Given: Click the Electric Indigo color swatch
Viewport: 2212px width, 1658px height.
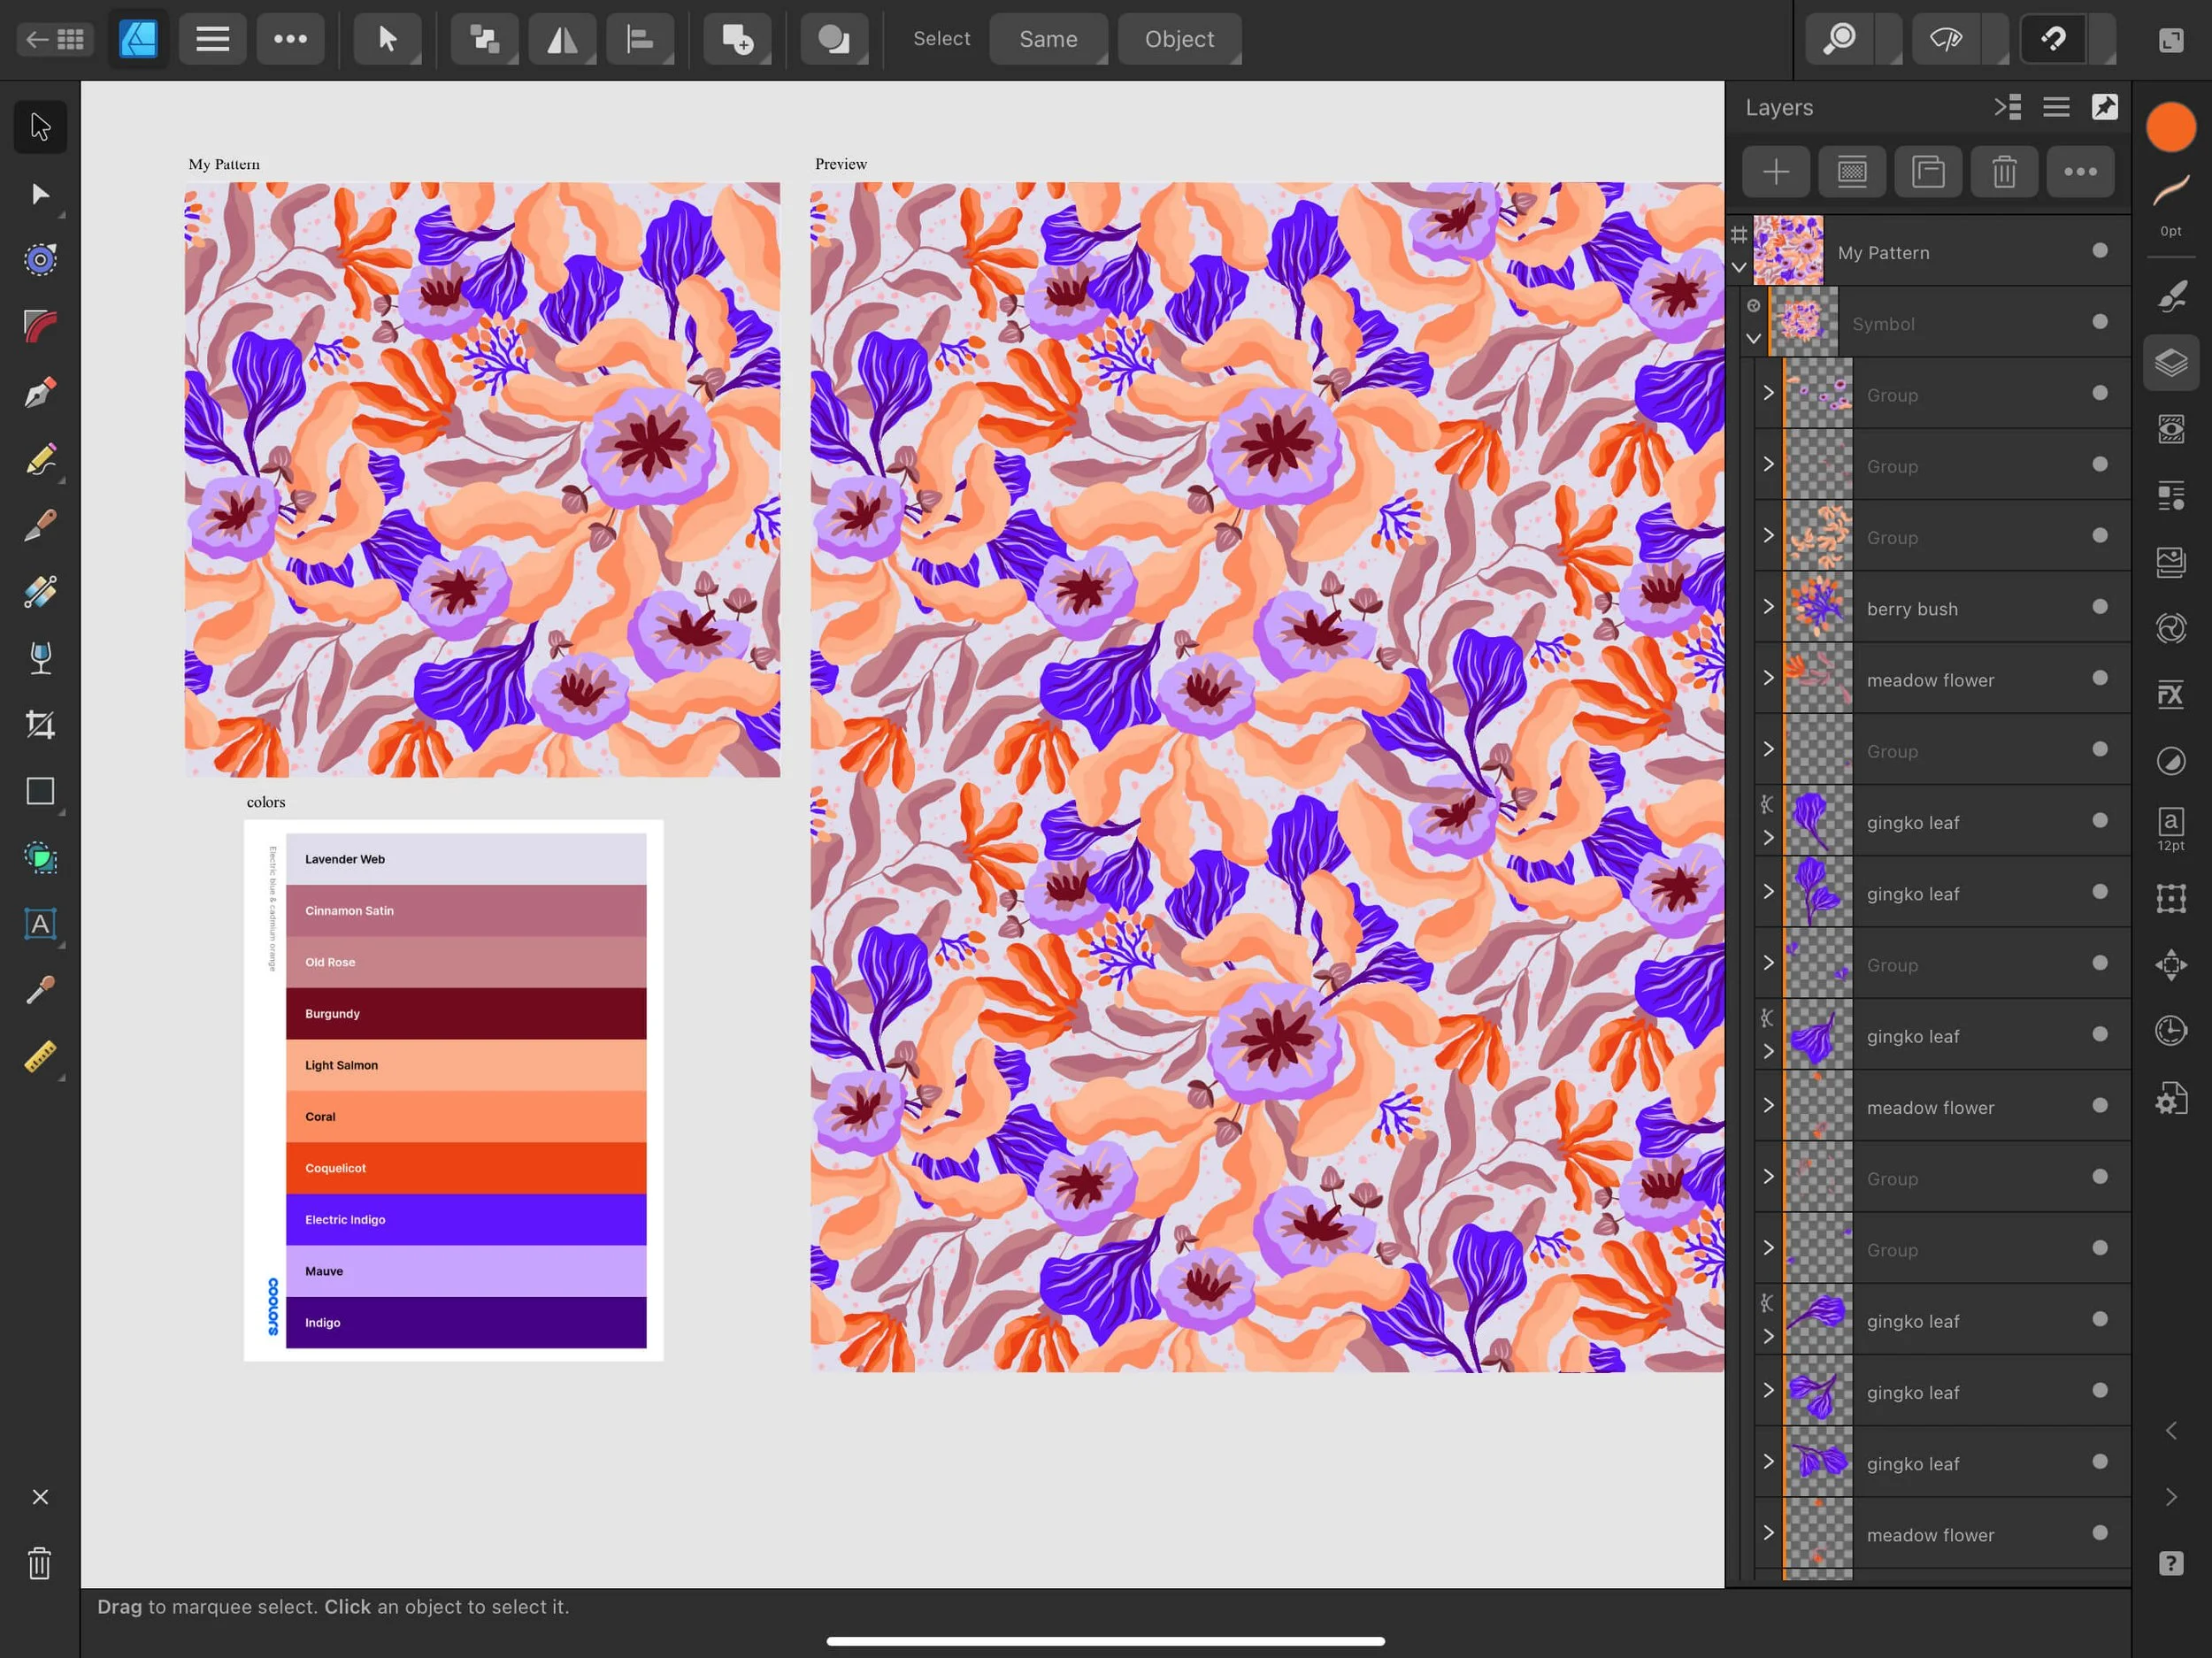Looking at the screenshot, I should [465, 1219].
